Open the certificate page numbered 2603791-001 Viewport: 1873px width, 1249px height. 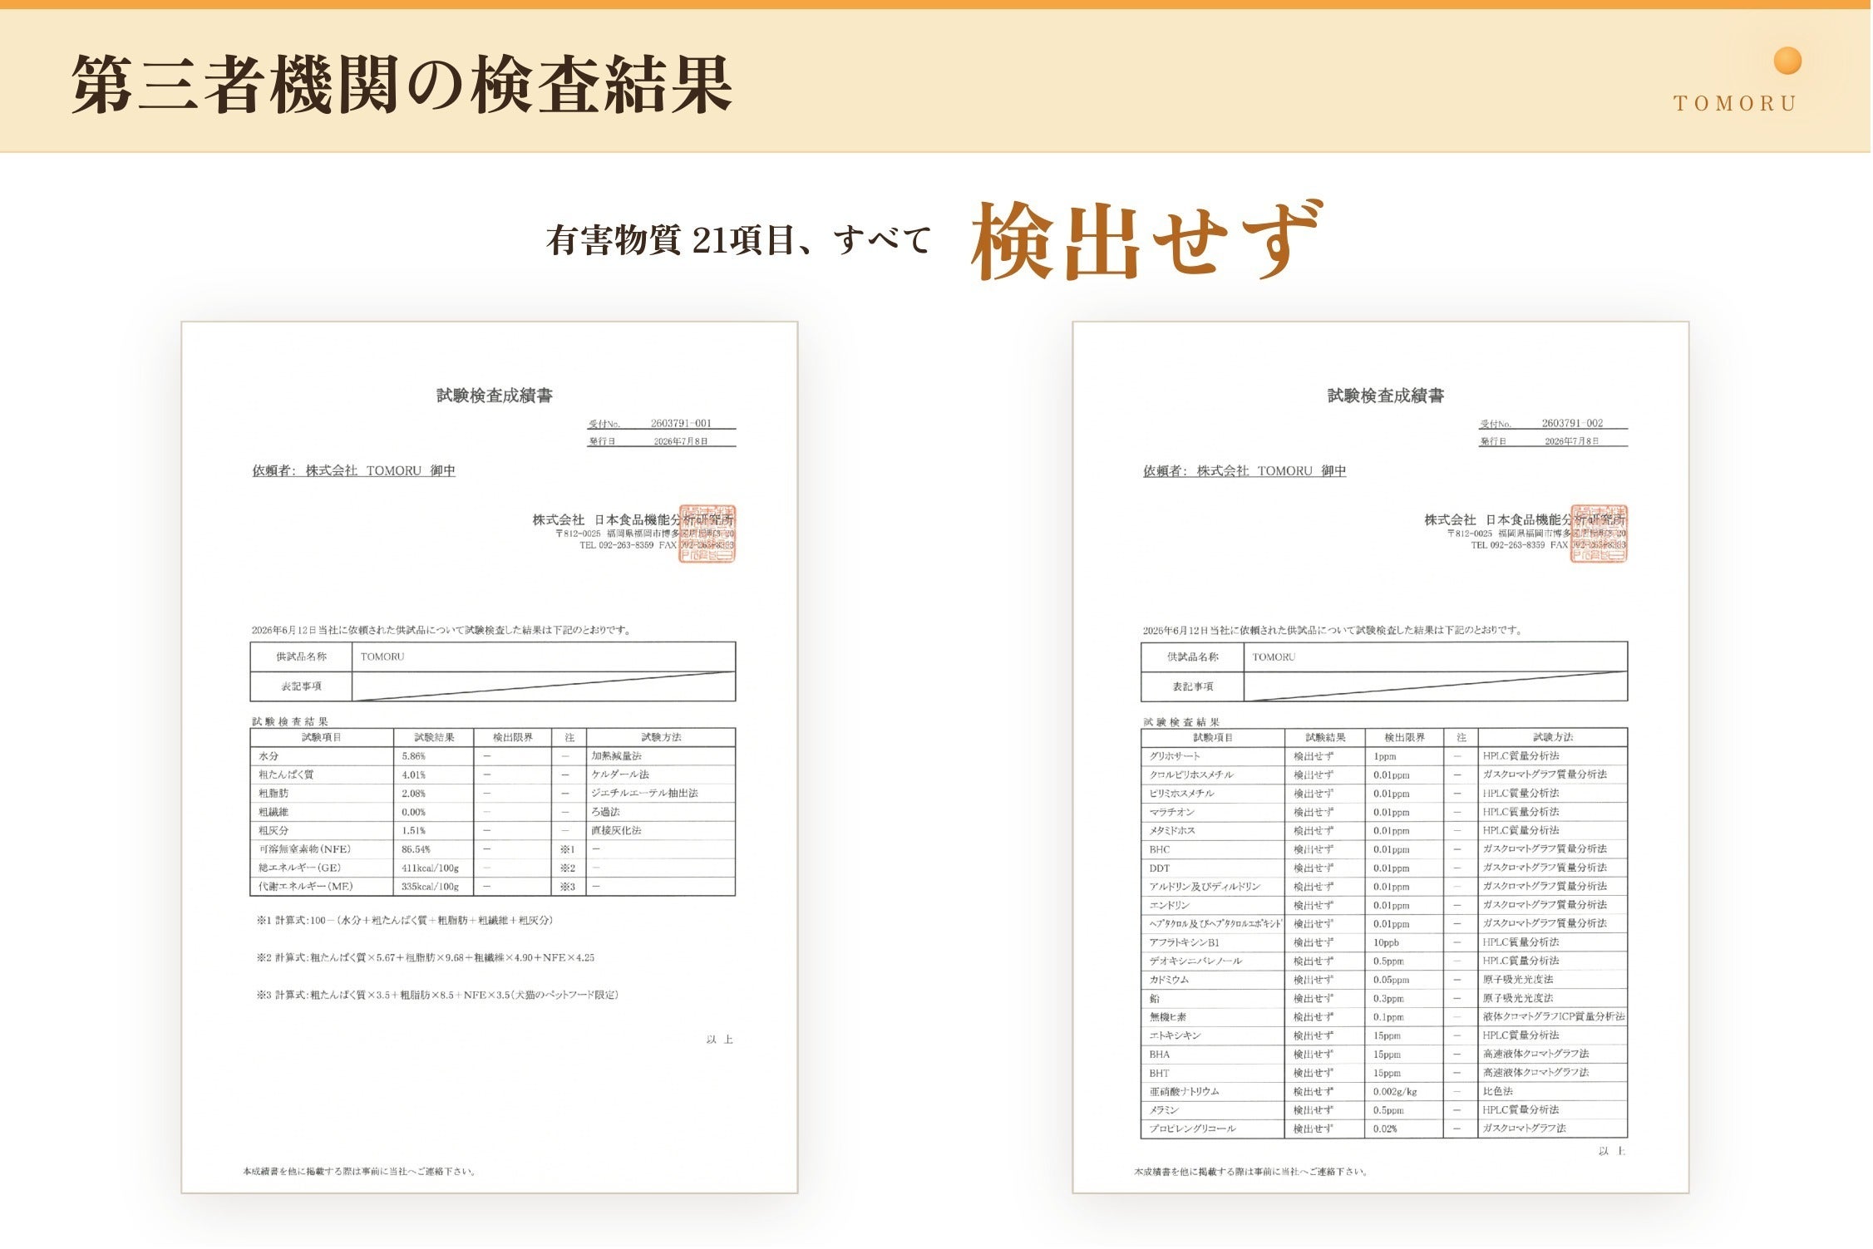[x=490, y=757]
